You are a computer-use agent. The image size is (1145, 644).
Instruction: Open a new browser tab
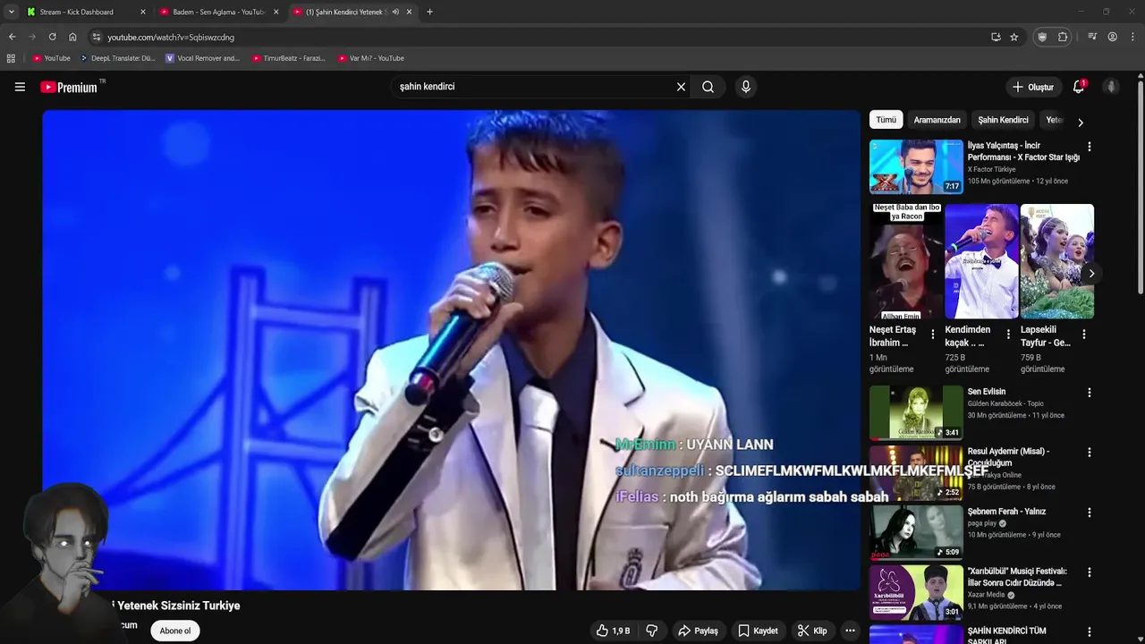[x=429, y=12]
